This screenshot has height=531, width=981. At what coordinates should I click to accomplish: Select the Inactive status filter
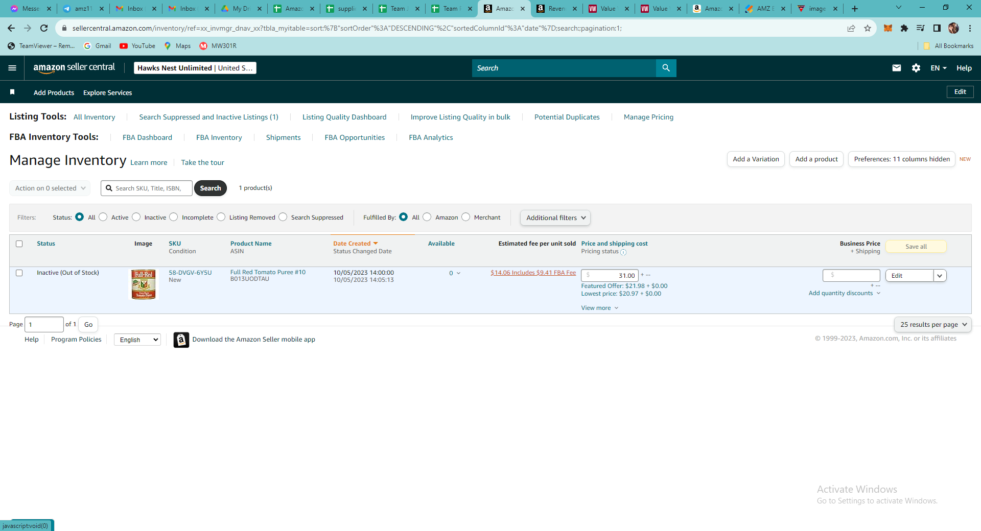136,217
